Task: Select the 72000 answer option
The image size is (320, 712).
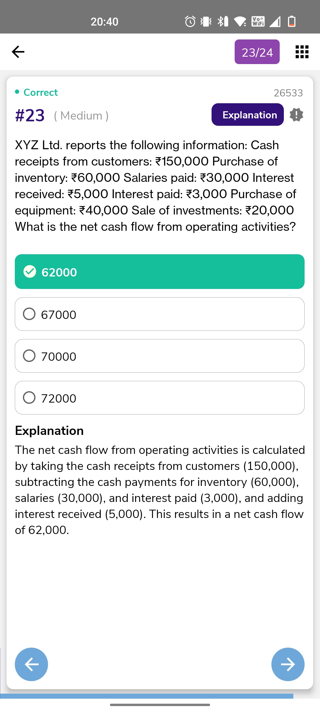Action: pyautogui.click(x=160, y=398)
